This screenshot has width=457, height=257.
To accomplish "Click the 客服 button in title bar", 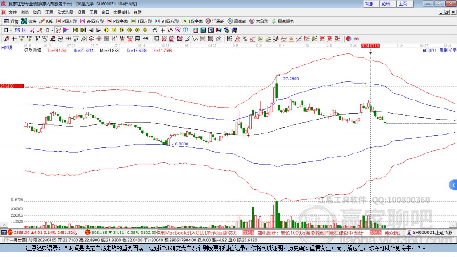I will (x=370, y=4).
